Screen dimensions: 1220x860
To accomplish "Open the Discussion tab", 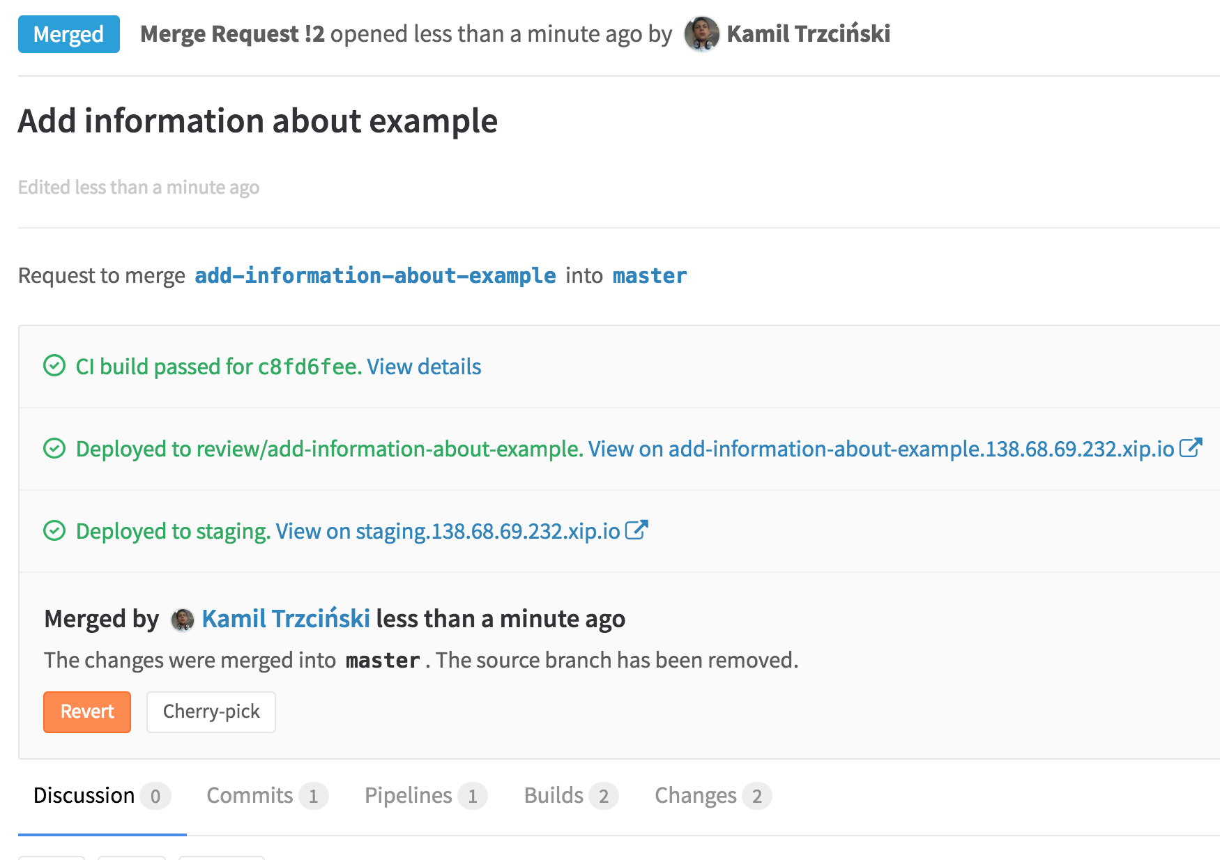I will [84, 795].
